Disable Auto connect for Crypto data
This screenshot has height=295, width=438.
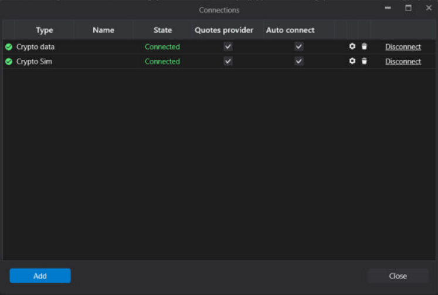(x=298, y=46)
